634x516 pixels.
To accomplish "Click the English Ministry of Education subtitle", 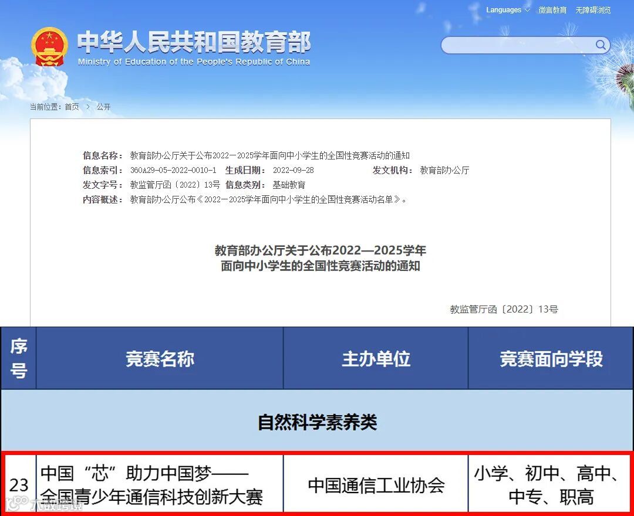I will coord(194,62).
